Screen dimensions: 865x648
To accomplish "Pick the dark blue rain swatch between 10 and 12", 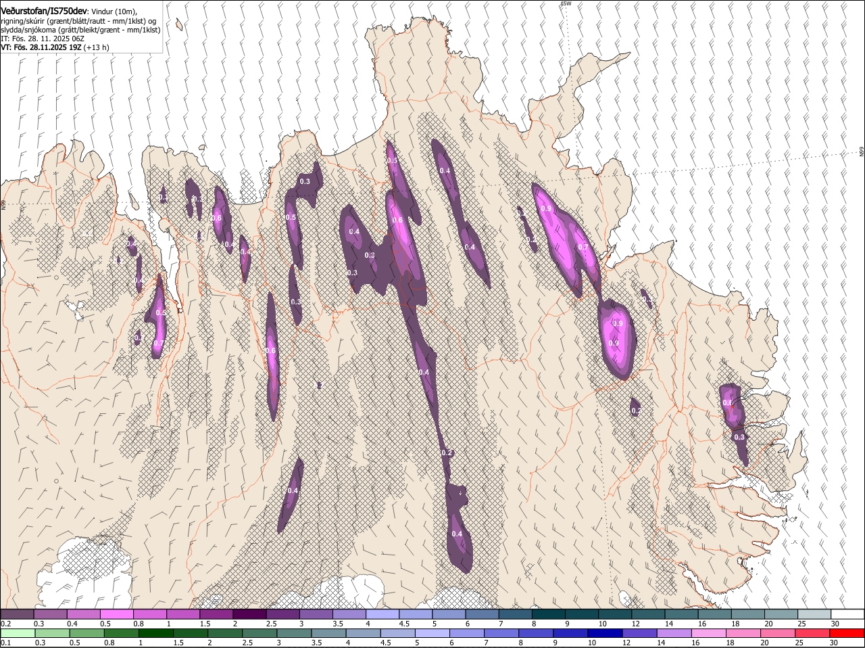I will pos(605,633).
